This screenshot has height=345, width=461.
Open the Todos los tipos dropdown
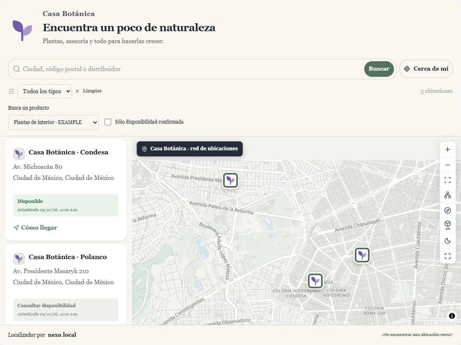[45, 91]
